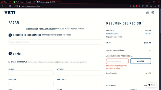Screen dimensions: 161x90
Task: Open the easy setup sliders icon
Action: [159, 6]
